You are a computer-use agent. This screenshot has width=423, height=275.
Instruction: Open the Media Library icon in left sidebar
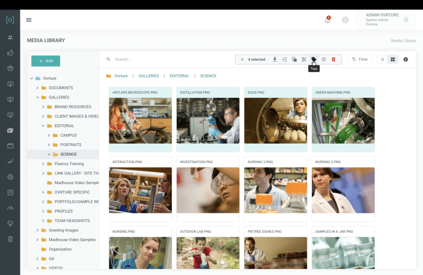pyautogui.click(x=10, y=130)
